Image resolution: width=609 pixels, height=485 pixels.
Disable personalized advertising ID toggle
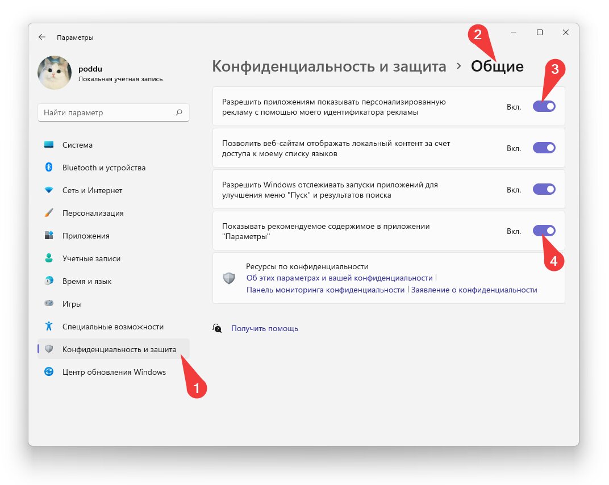pyautogui.click(x=544, y=106)
